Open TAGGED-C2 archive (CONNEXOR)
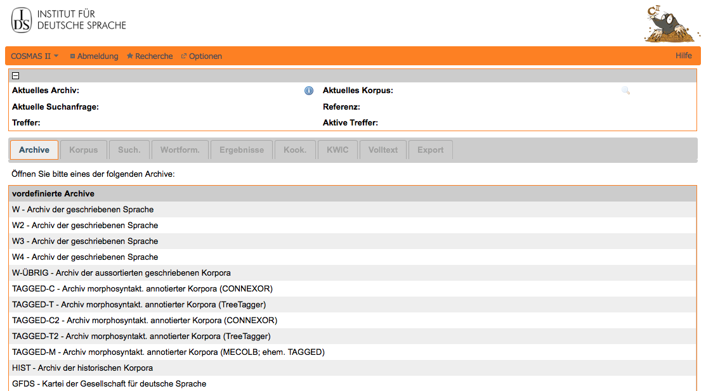The height and width of the screenshot is (391, 706). coord(353,321)
